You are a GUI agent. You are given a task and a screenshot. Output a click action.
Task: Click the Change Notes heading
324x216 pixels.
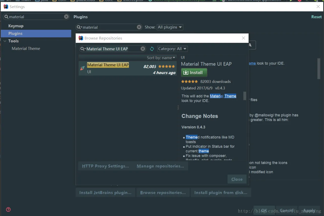point(200,116)
